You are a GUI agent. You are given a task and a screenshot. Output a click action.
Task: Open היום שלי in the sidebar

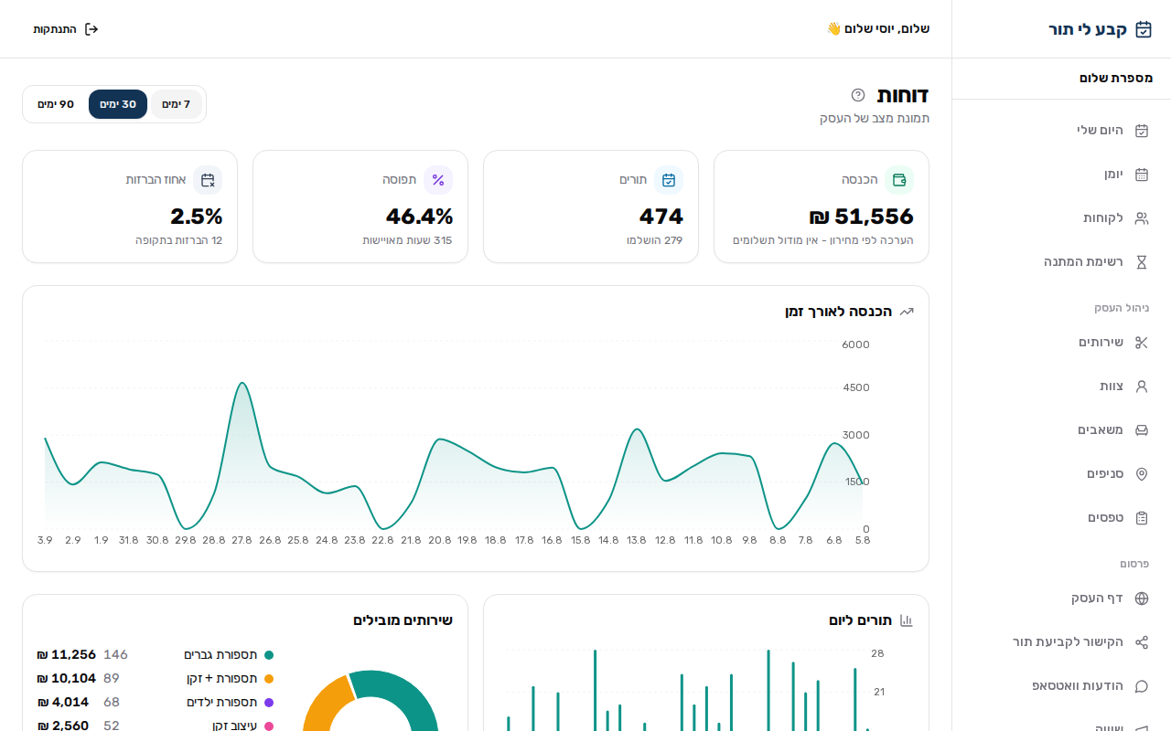pyautogui.click(x=1061, y=131)
